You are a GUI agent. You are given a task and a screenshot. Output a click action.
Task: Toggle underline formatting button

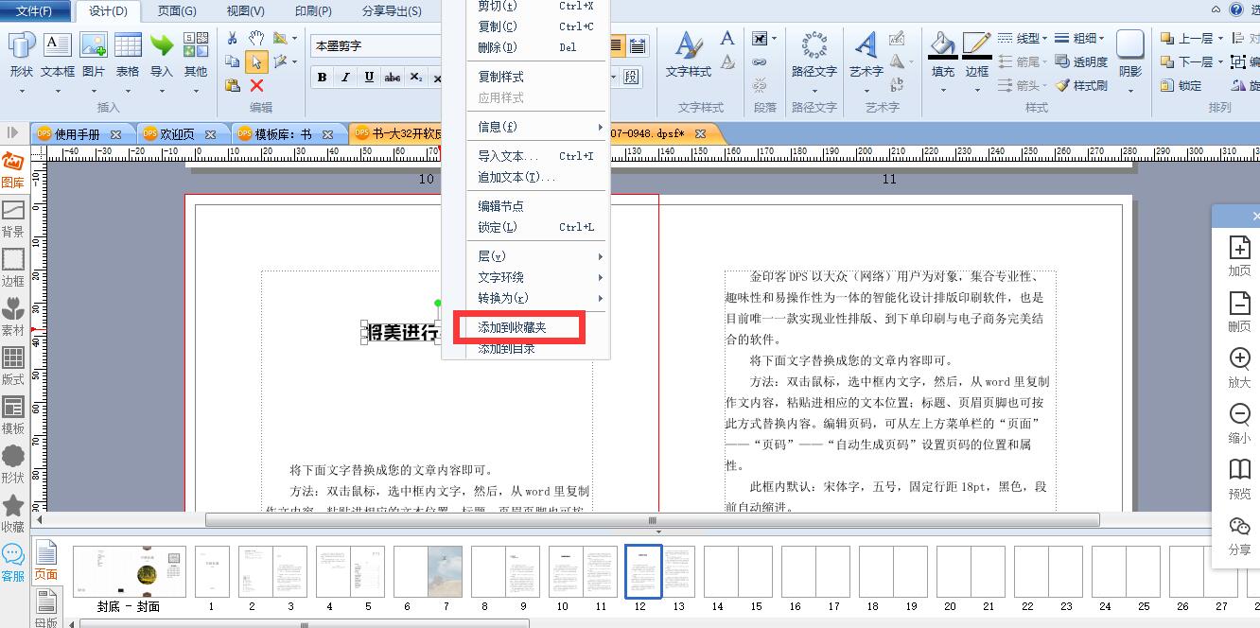[x=369, y=78]
